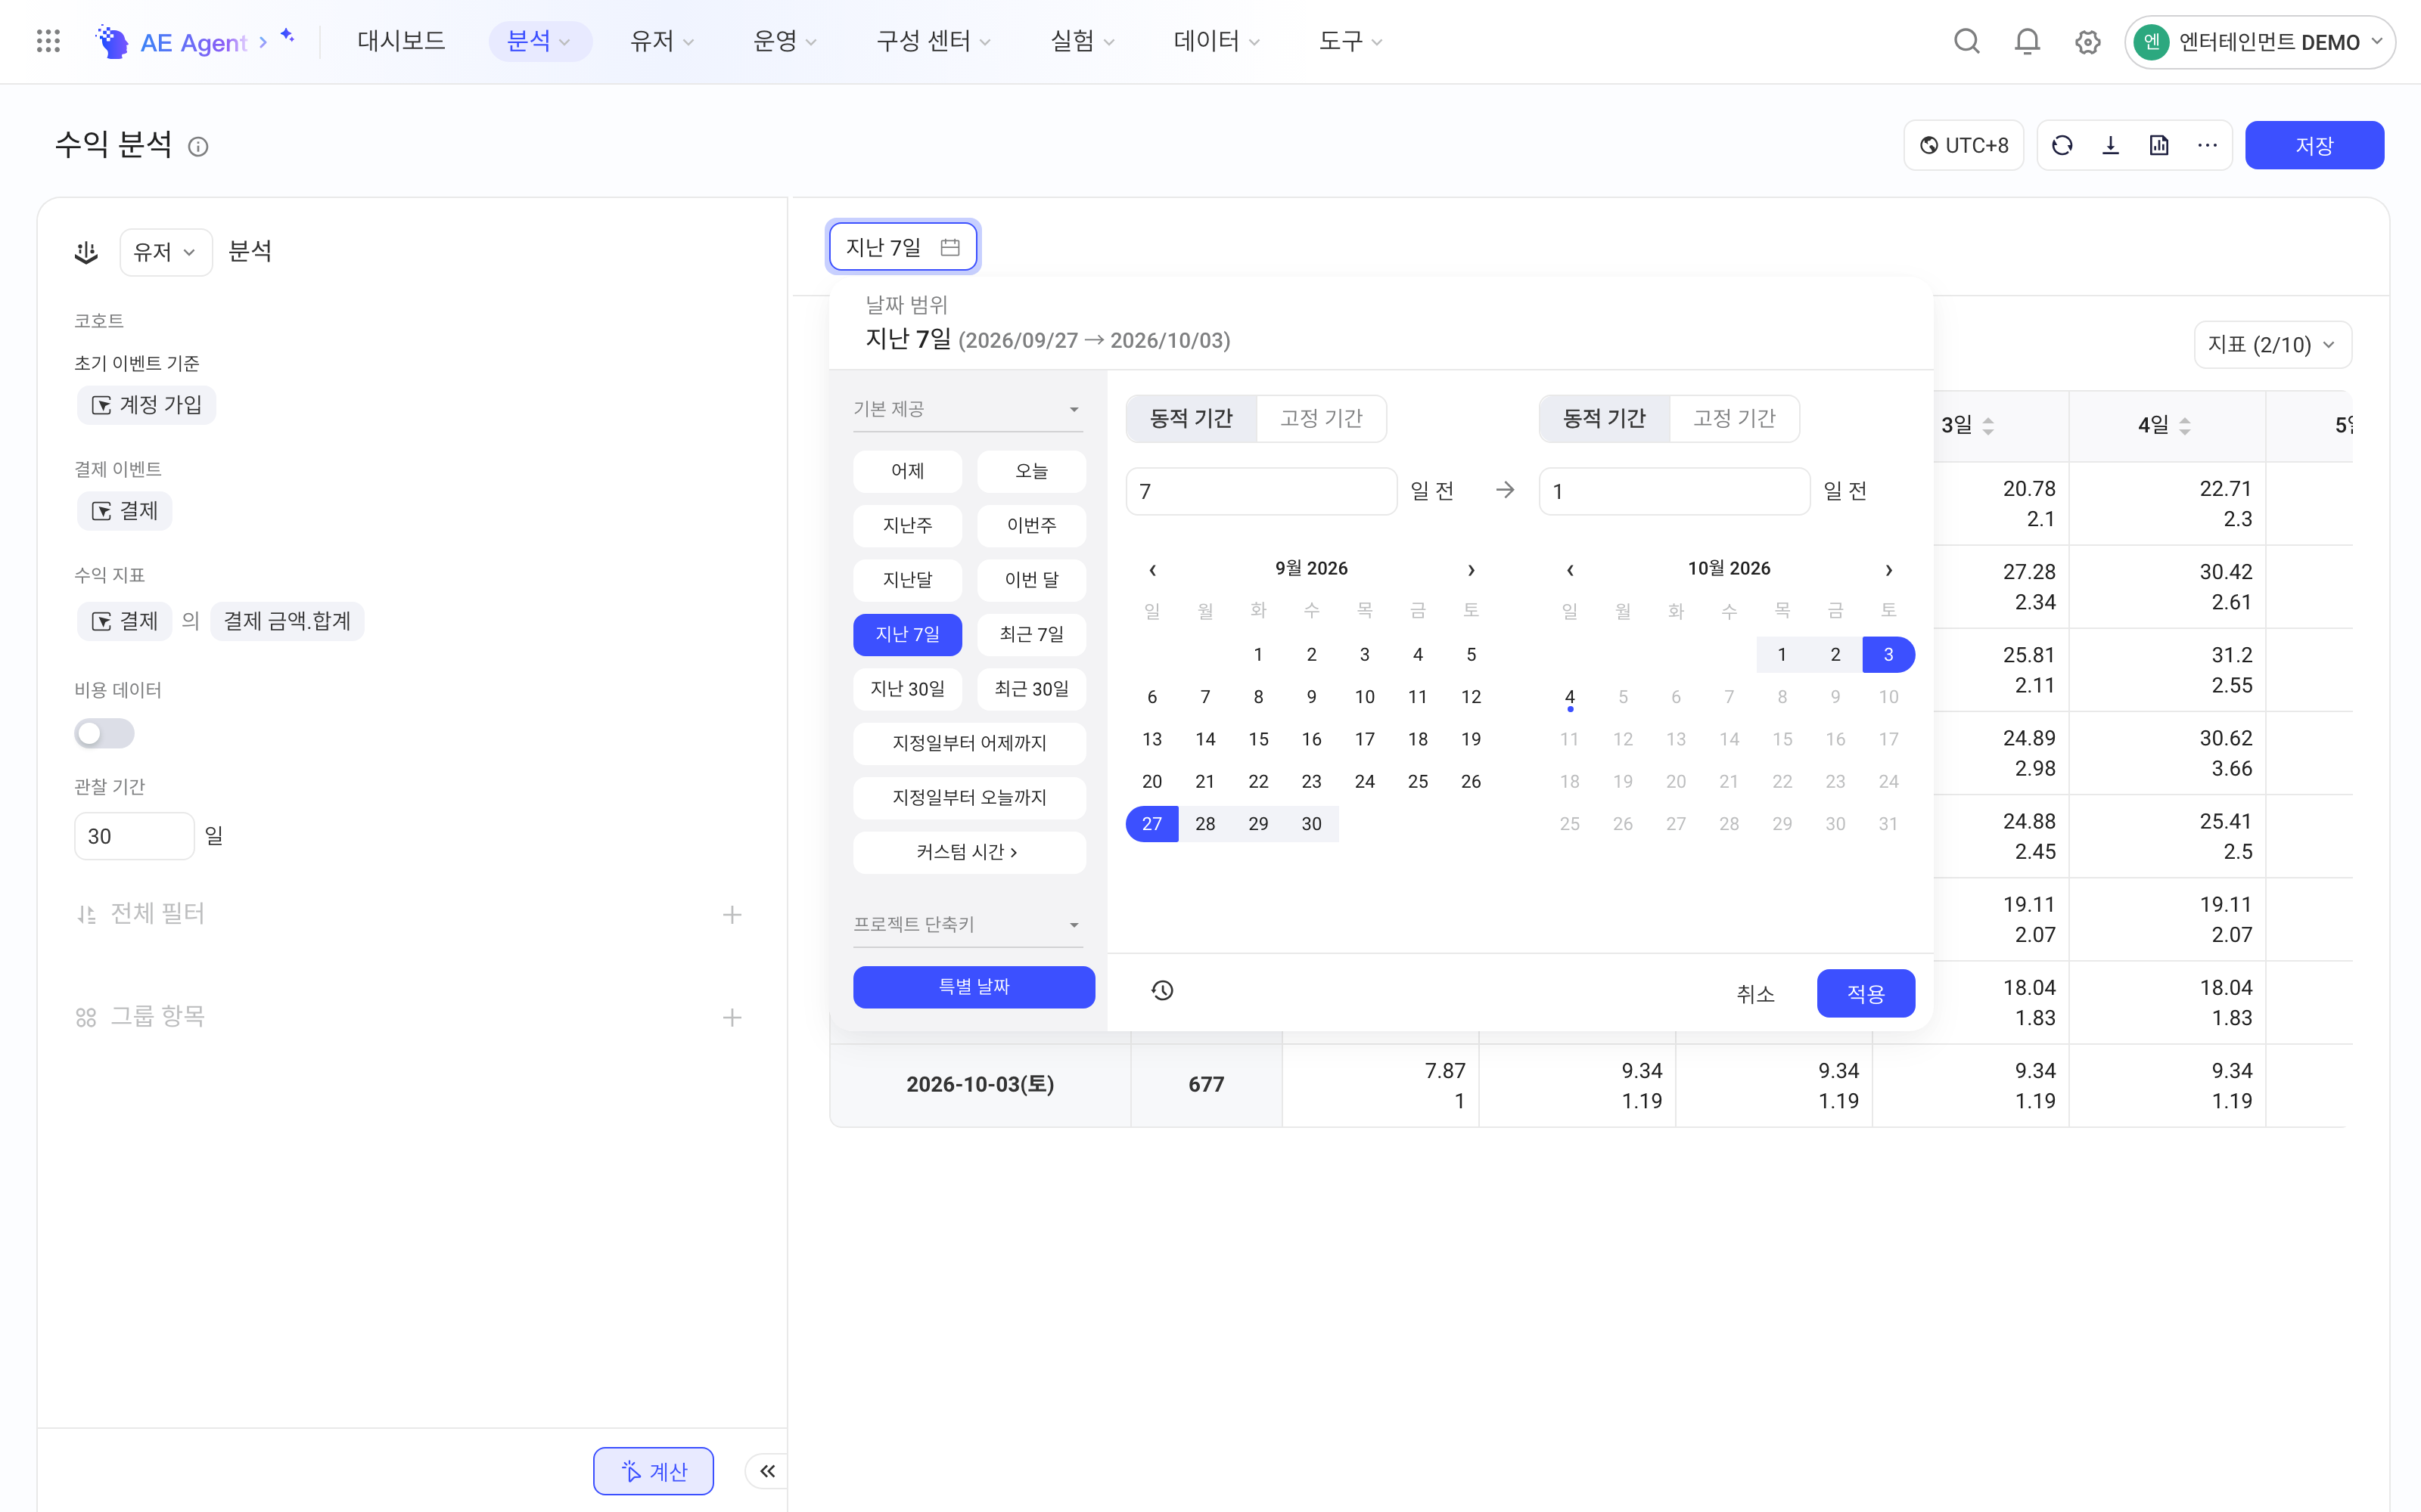Sort the 3일 column
Screen dimensions: 2421x1512
tap(1987, 425)
